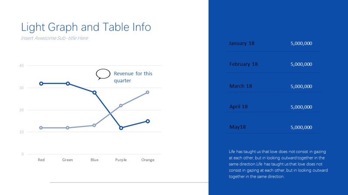Screen dimensions: 348x195
Task: Click the 'Insert Awesome Sub-title Here' subtitle
Action: [x=54, y=38]
